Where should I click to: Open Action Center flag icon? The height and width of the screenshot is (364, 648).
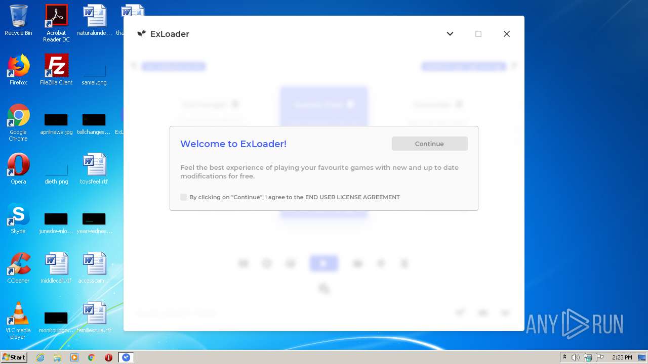(x=600, y=357)
